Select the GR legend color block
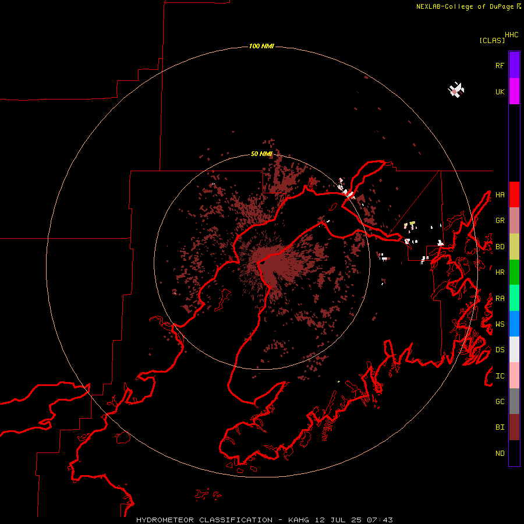Screen dimensions: 524x524 pos(514,221)
